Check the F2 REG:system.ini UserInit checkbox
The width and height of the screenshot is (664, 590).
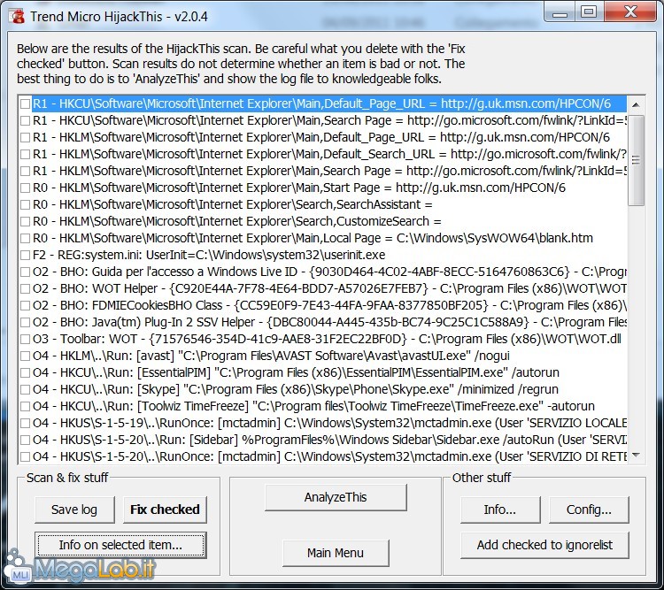(26, 256)
